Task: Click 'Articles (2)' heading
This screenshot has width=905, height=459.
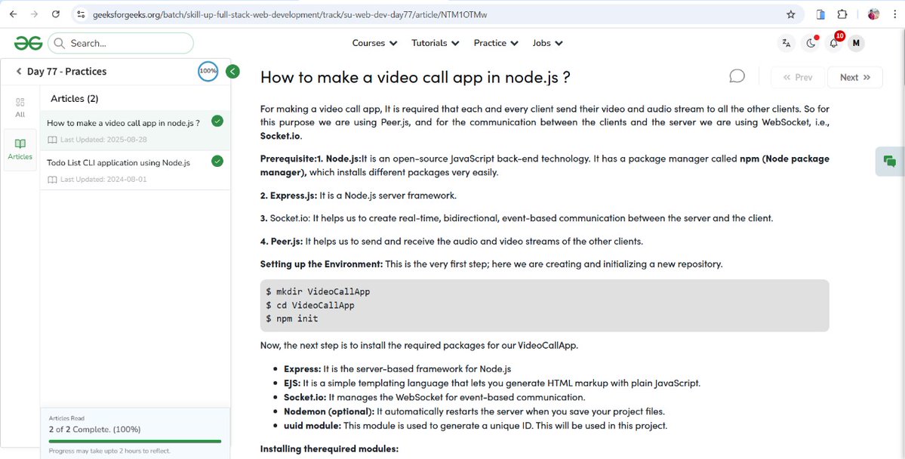Action: pos(75,99)
